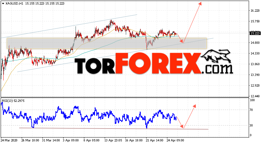This screenshot has height=144, width=262.
Task: Click the 8 Apr 05:00 time label
Action: coord(91,140)
